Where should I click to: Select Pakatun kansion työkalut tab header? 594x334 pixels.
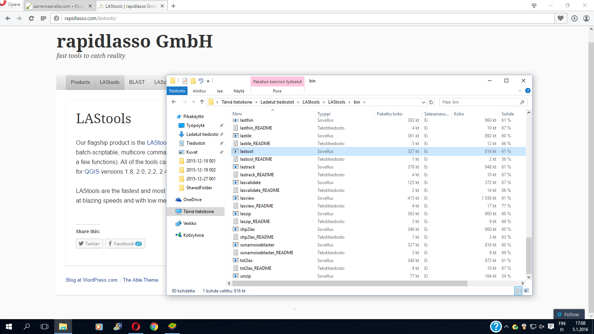[x=277, y=82]
